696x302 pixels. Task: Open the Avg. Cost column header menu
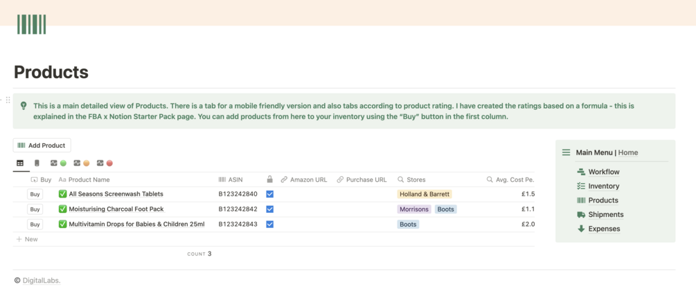510,180
